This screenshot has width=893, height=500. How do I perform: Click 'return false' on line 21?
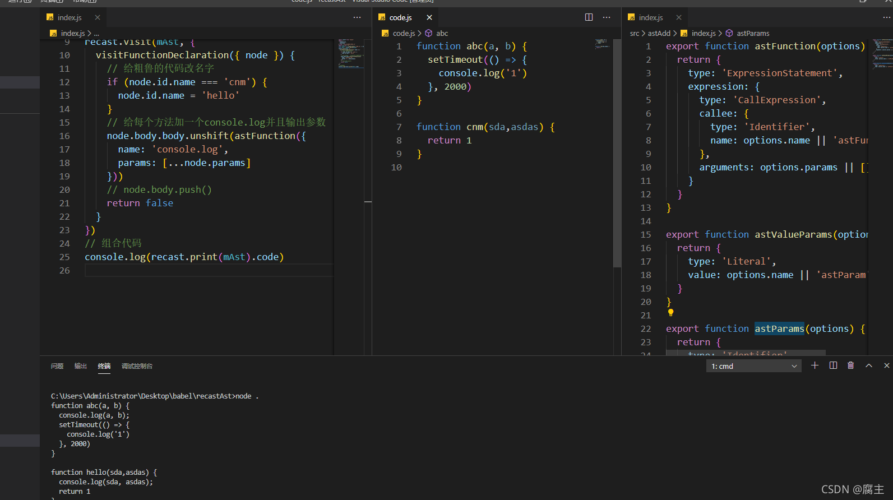140,203
